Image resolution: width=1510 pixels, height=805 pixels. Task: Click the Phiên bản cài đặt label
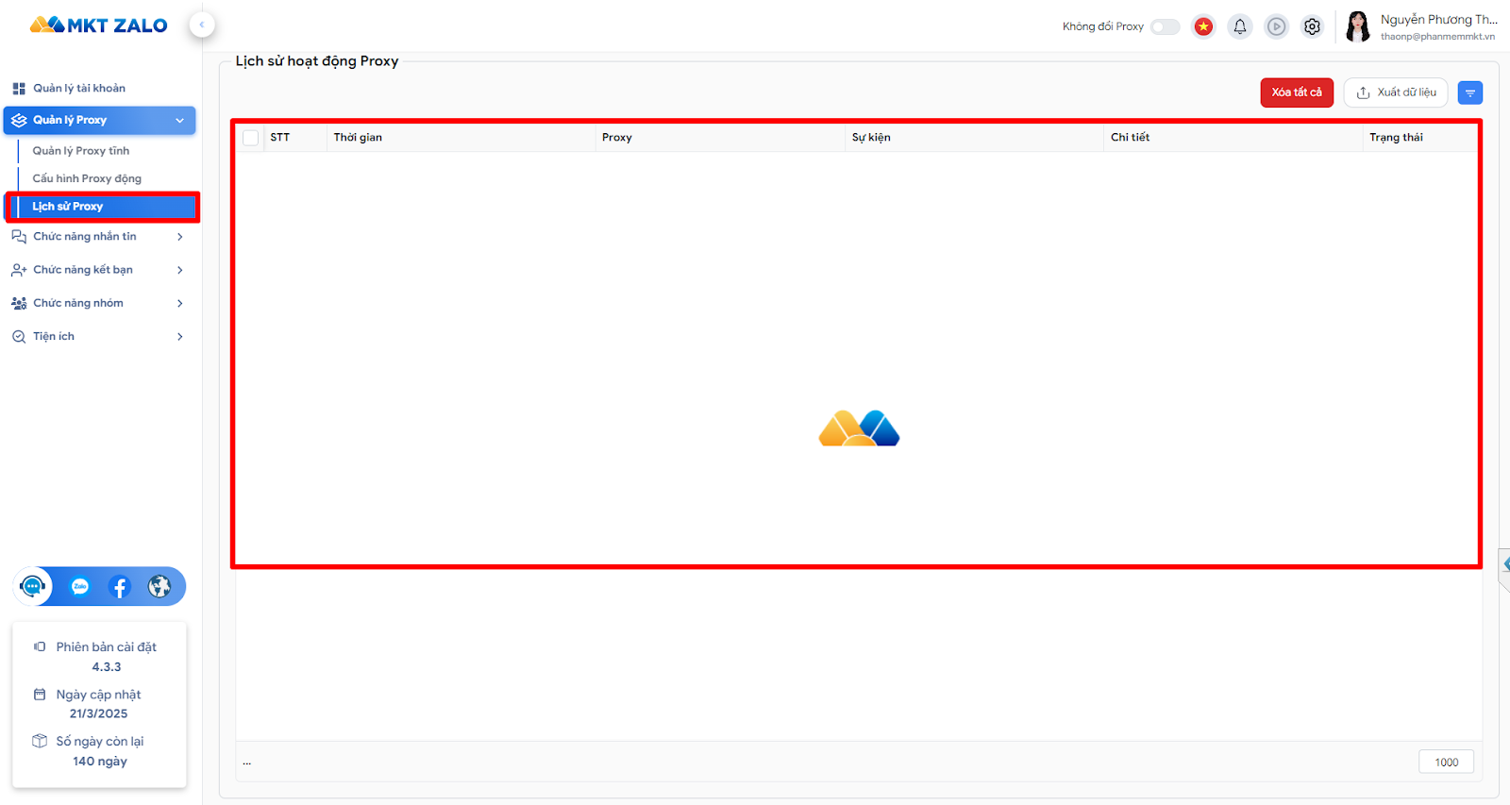[106, 647]
